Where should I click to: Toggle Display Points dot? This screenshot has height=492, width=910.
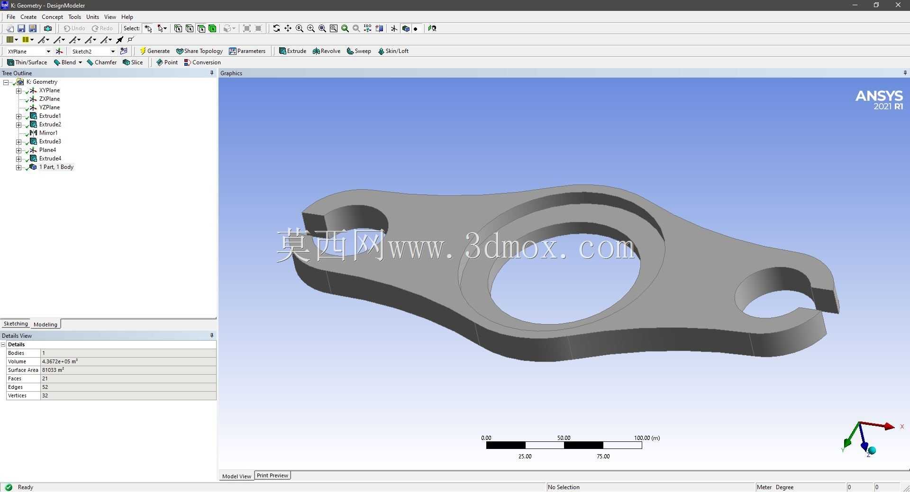tap(416, 28)
